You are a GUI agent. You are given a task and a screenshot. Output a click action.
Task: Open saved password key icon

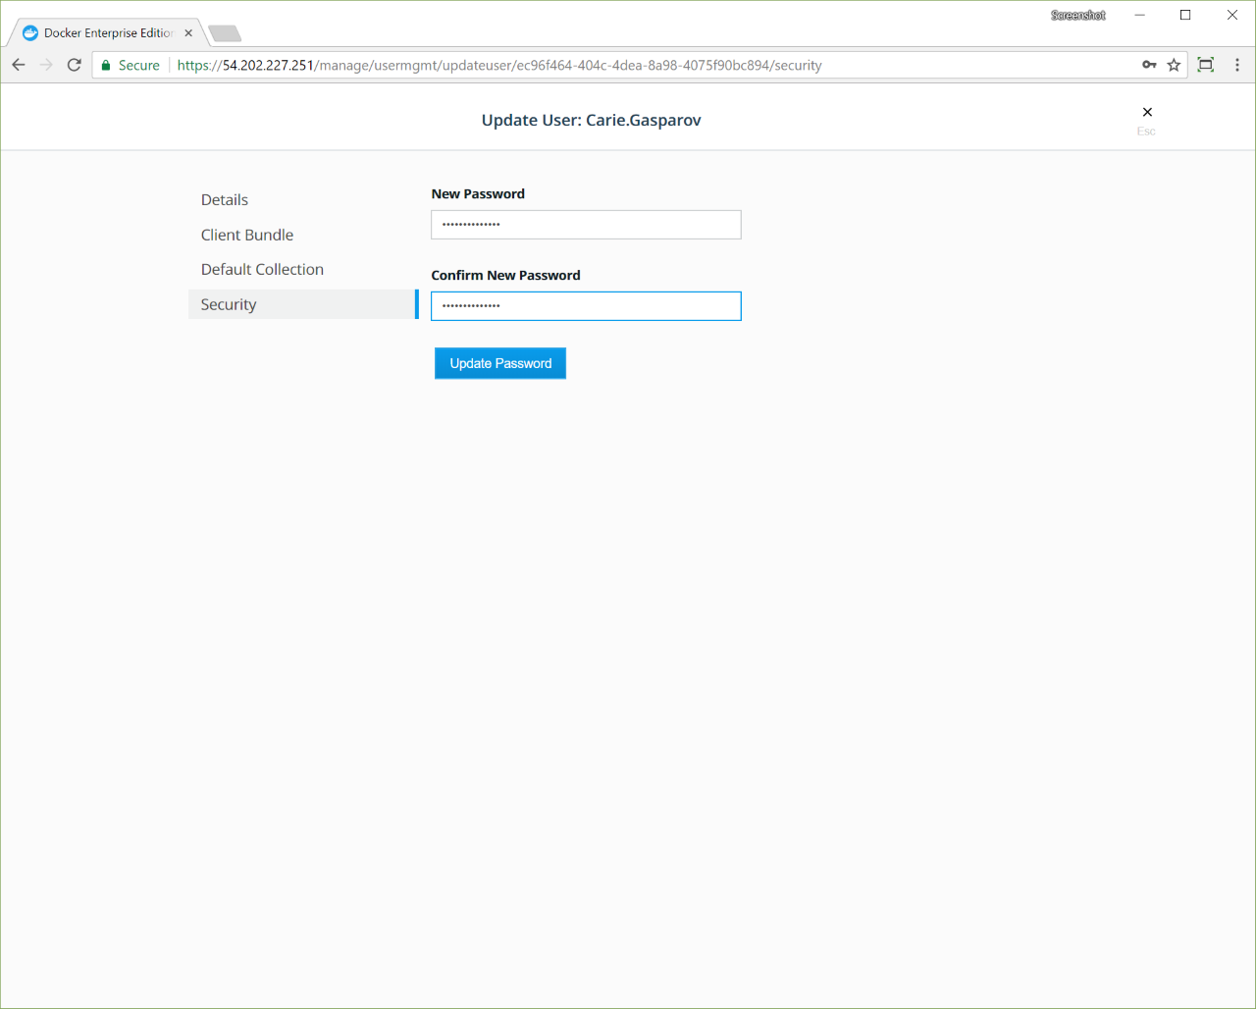1149,65
